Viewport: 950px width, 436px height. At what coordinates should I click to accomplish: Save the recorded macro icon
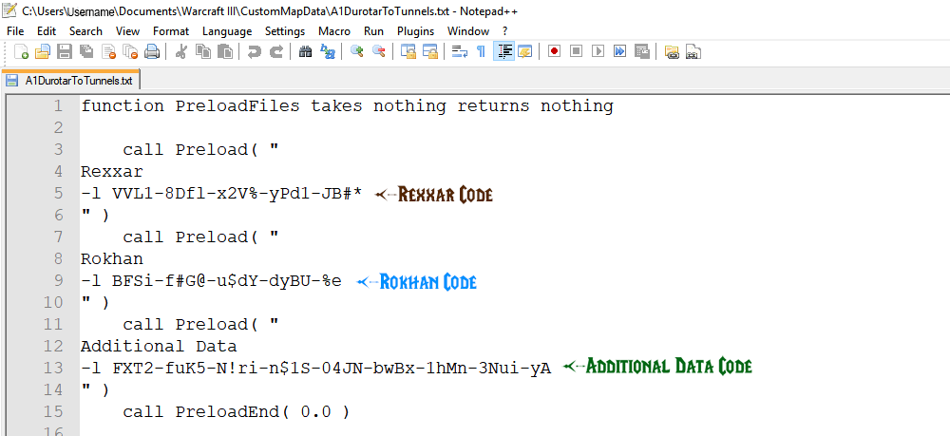click(x=642, y=51)
